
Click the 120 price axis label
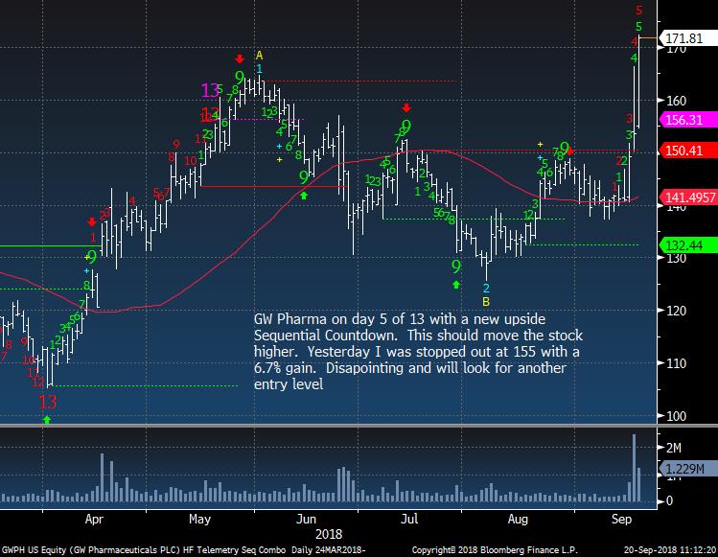676,311
